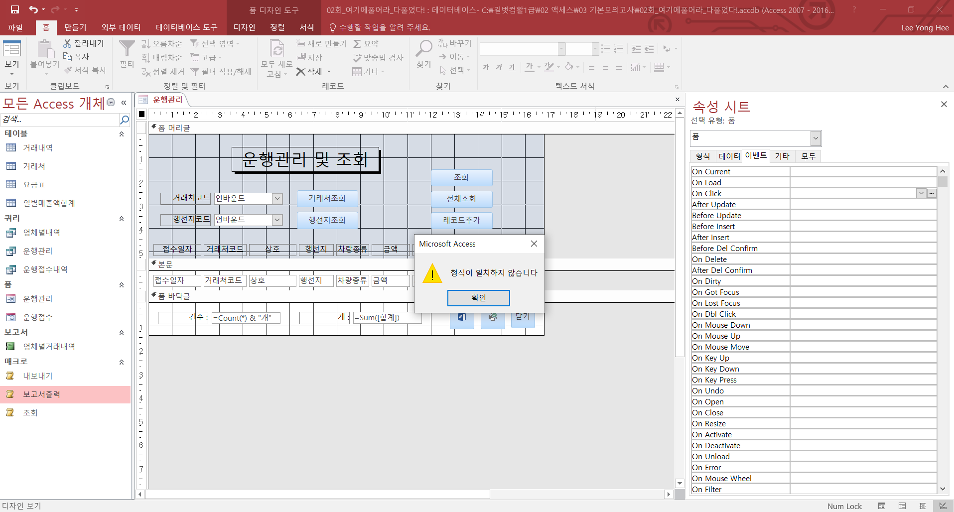Open the object selector dropdown in property sheet
The height and width of the screenshot is (512, 954).
pyautogui.click(x=816, y=138)
